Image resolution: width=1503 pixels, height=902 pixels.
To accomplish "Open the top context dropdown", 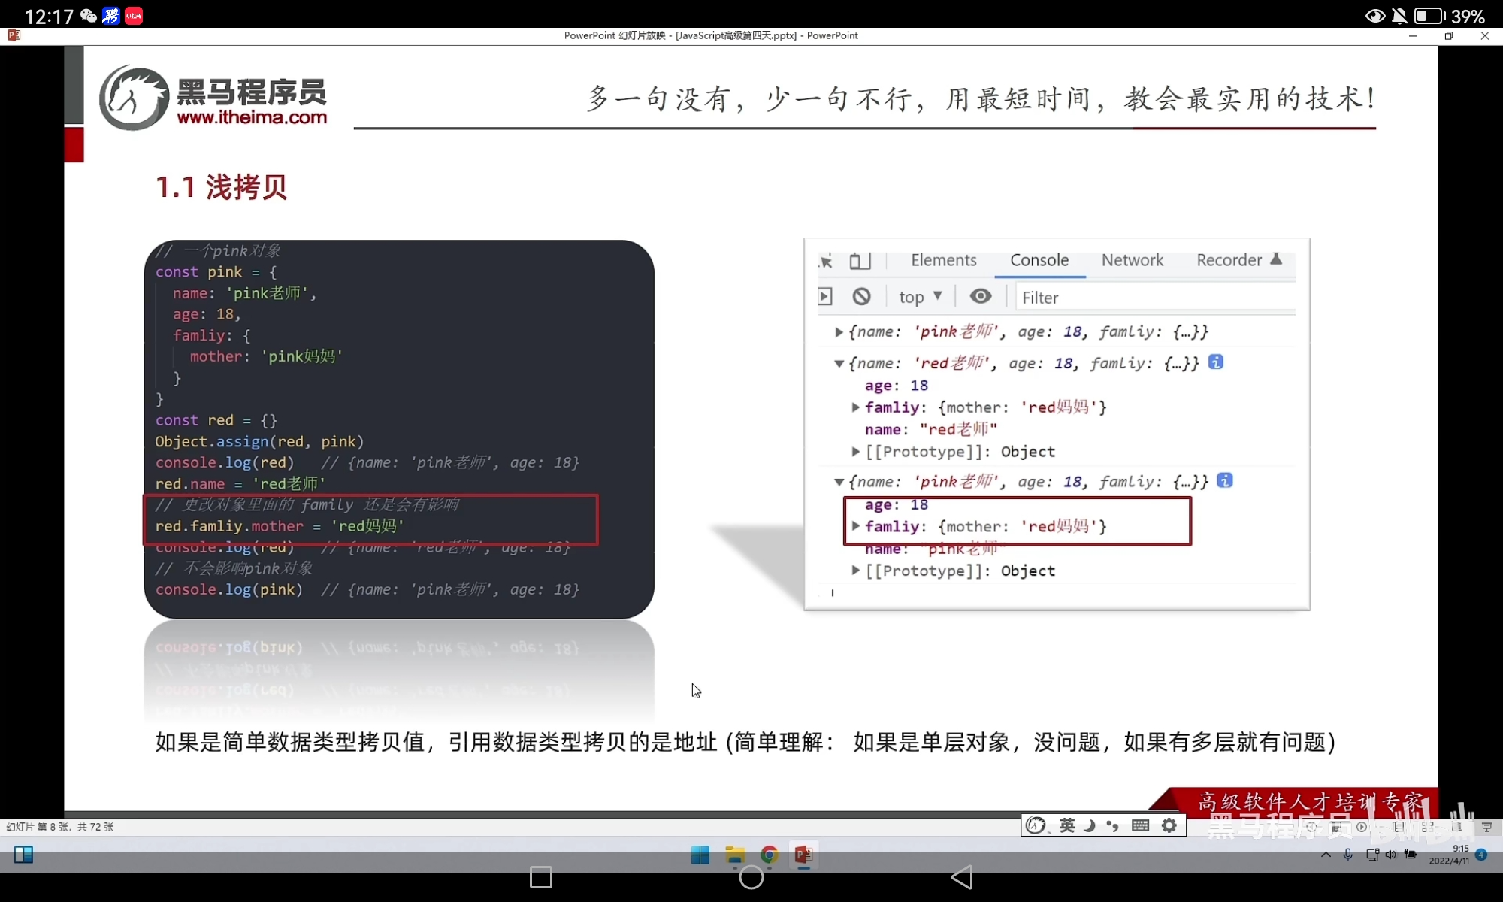I will click(x=920, y=297).
